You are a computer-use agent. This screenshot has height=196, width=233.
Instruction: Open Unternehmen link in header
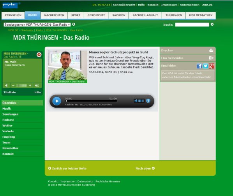[190, 5]
